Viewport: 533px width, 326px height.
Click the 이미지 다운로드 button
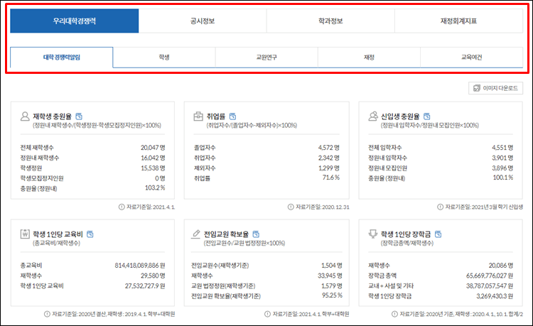coord(495,88)
